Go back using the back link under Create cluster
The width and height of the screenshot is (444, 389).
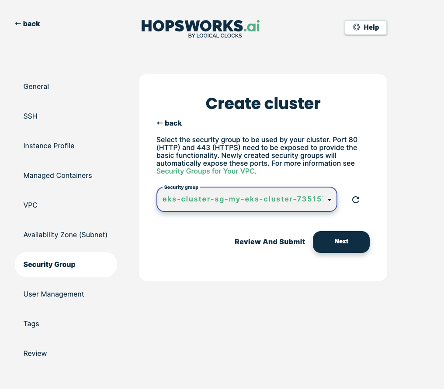pos(169,123)
